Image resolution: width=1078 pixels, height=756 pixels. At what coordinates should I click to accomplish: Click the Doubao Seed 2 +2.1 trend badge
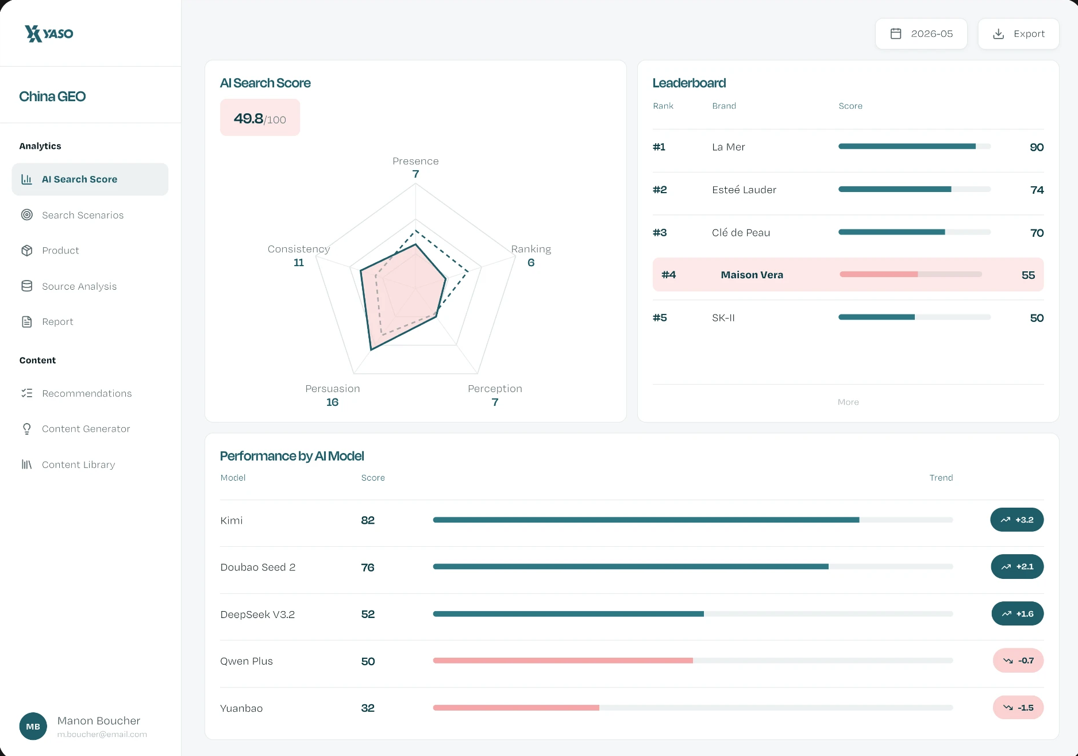pos(1017,567)
